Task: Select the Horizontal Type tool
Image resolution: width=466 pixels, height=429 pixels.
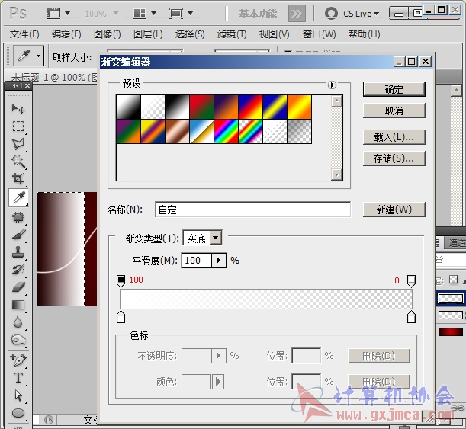Action: click(x=18, y=378)
